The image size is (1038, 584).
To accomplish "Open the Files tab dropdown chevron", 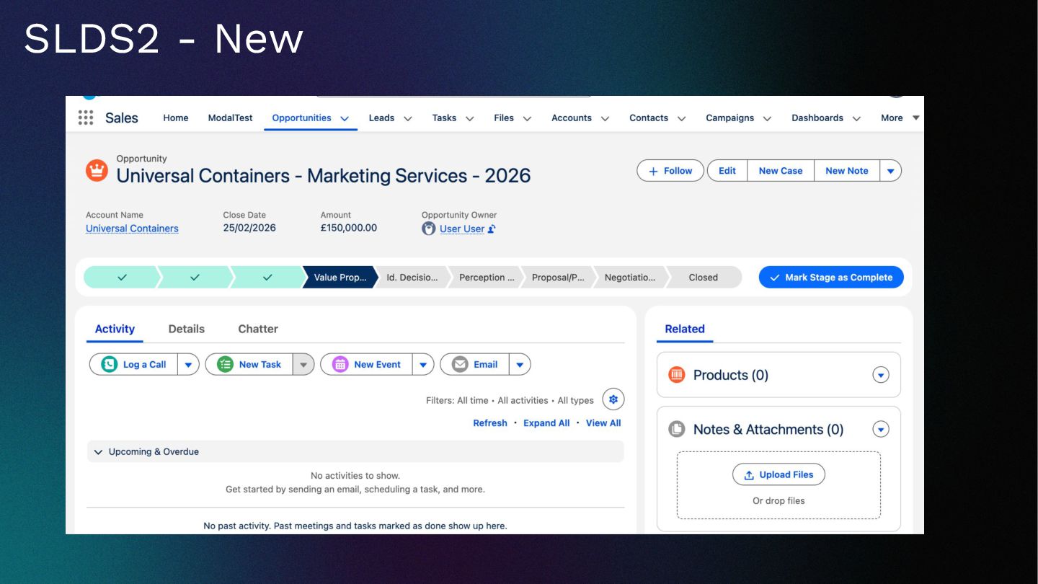I will pos(527,118).
